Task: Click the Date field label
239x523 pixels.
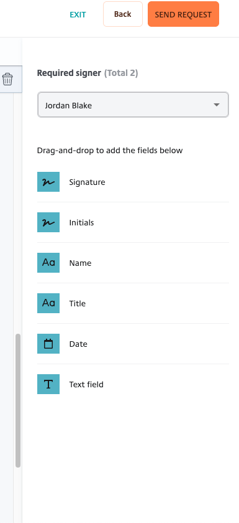Action: click(78, 344)
